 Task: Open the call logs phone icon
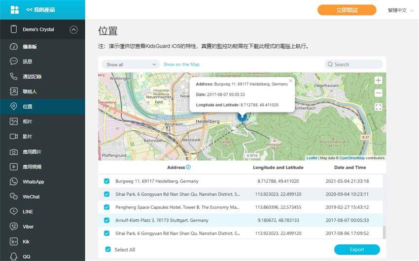(14, 76)
